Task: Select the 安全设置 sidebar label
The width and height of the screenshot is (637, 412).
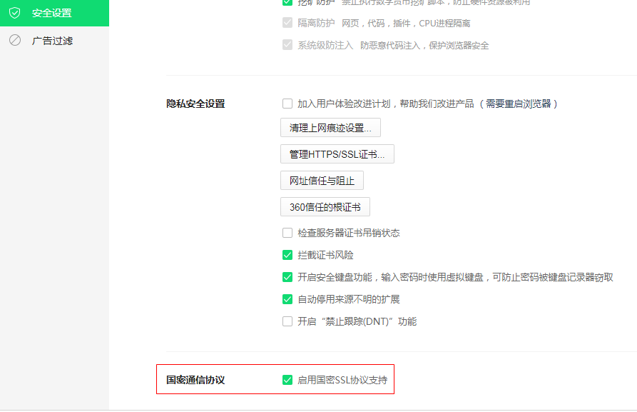Action: point(52,13)
